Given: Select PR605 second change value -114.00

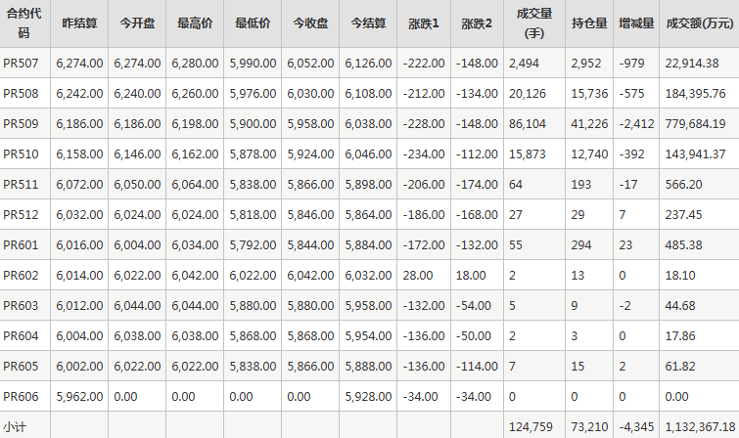Looking at the screenshot, I should tap(477, 366).
